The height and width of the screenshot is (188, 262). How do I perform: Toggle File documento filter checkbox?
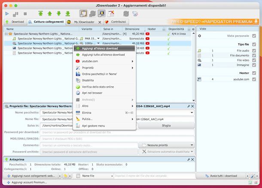tap(254, 55)
